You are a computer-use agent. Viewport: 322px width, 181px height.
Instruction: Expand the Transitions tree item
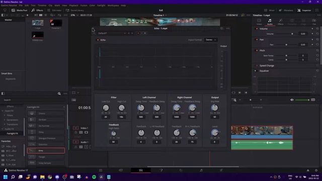click(5, 124)
